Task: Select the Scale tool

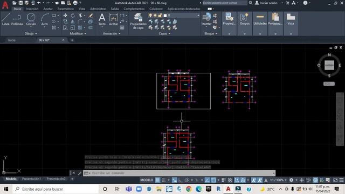Action: tap(73, 27)
